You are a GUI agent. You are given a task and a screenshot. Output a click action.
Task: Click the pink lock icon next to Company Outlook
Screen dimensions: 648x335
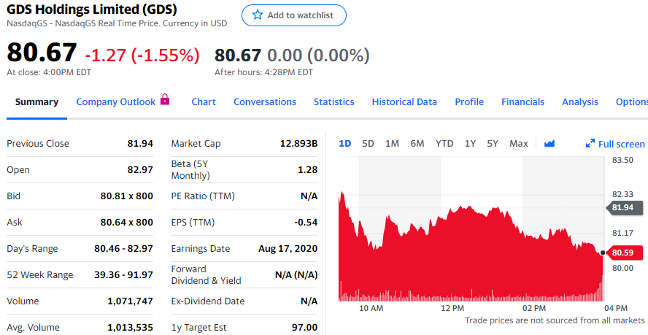[x=165, y=100]
